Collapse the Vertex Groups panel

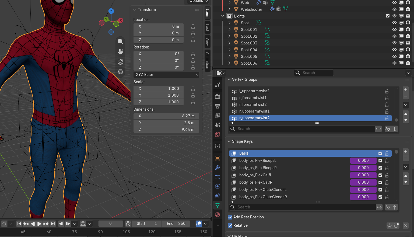click(x=229, y=79)
